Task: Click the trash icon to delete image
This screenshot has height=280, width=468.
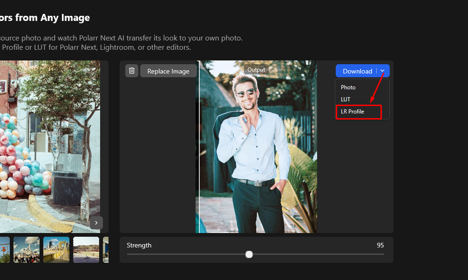Action: click(132, 71)
